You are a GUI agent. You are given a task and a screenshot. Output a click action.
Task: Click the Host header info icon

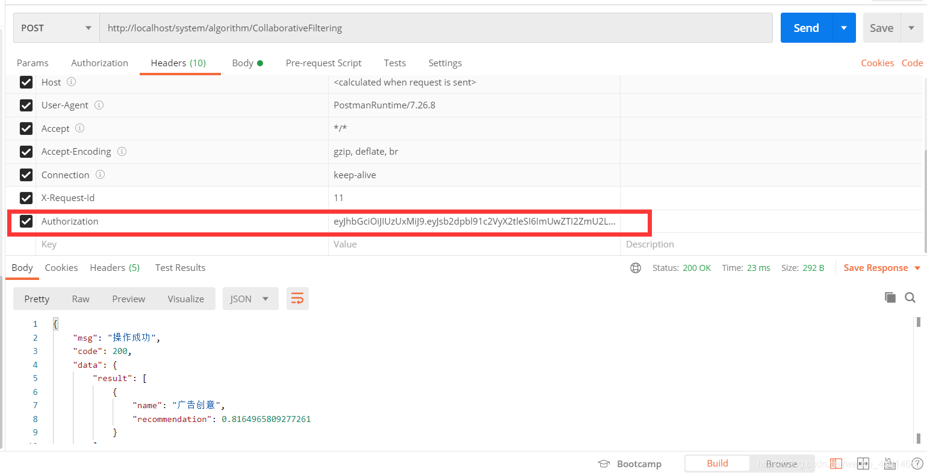coord(71,82)
